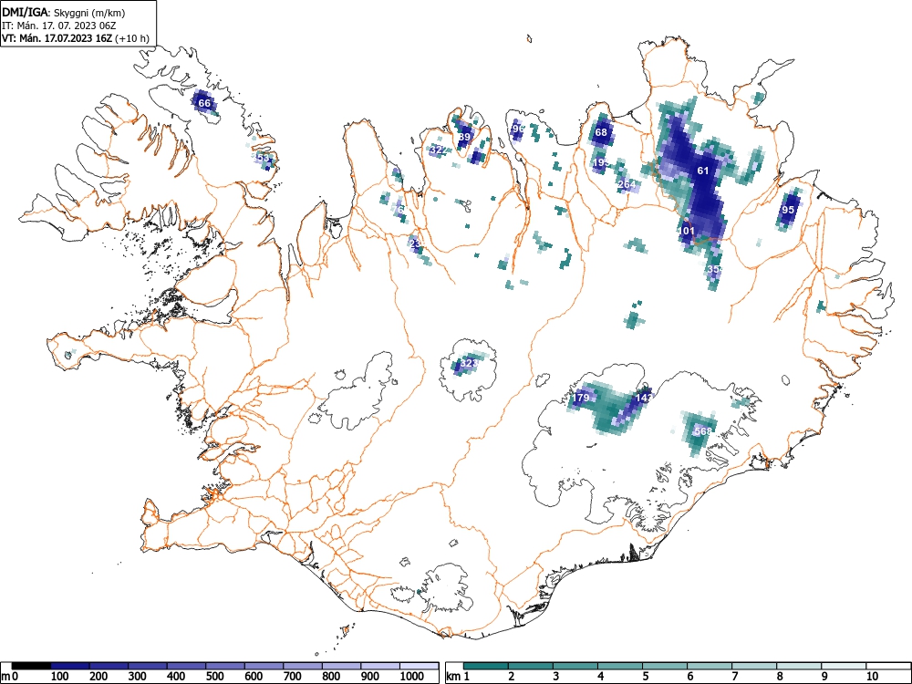Click the 'km 1' legend label

[x=459, y=677]
